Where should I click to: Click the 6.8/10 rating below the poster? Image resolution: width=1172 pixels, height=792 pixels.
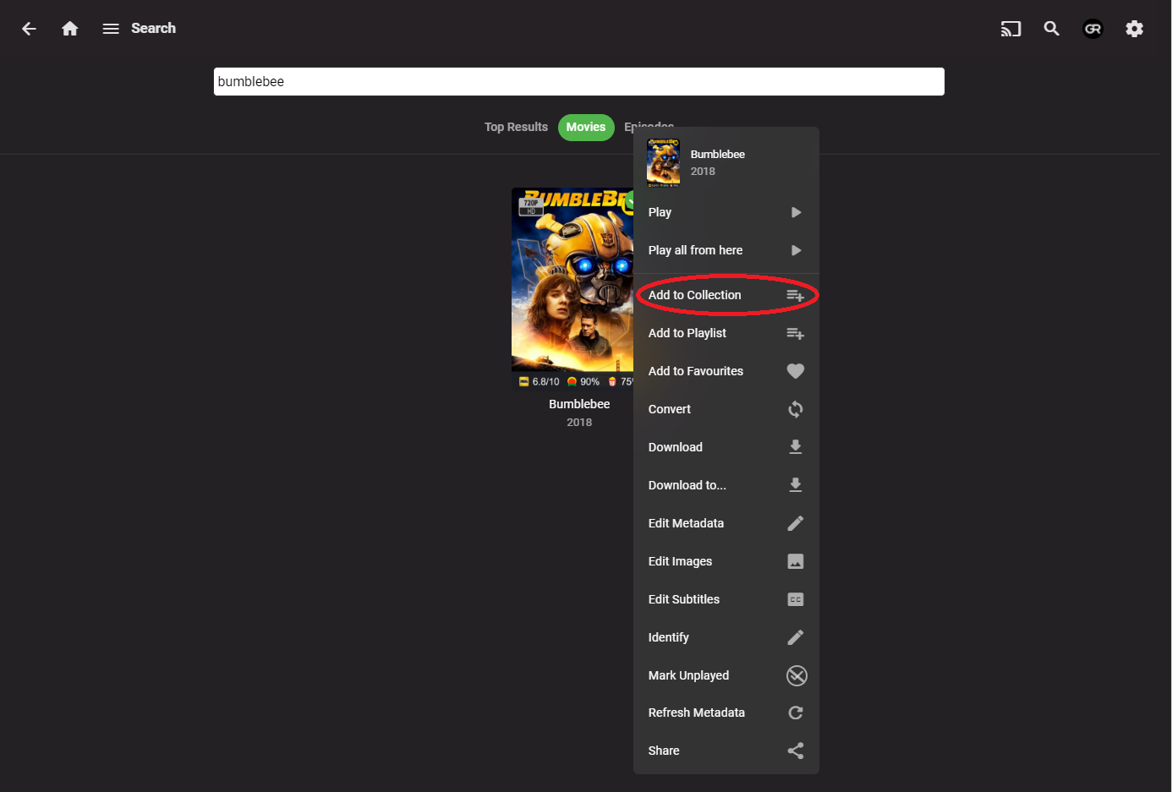pyautogui.click(x=539, y=382)
